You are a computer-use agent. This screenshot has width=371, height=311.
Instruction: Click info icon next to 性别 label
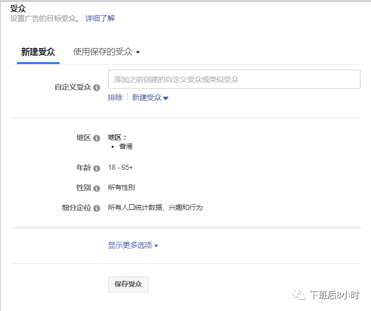click(x=96, y=188)
